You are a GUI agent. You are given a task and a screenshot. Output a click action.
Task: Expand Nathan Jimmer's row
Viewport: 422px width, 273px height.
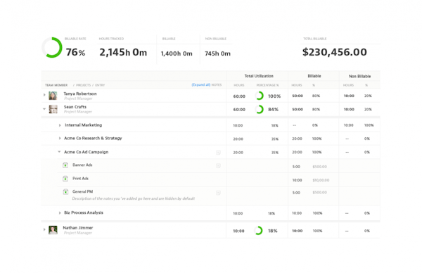click(44, 229)
